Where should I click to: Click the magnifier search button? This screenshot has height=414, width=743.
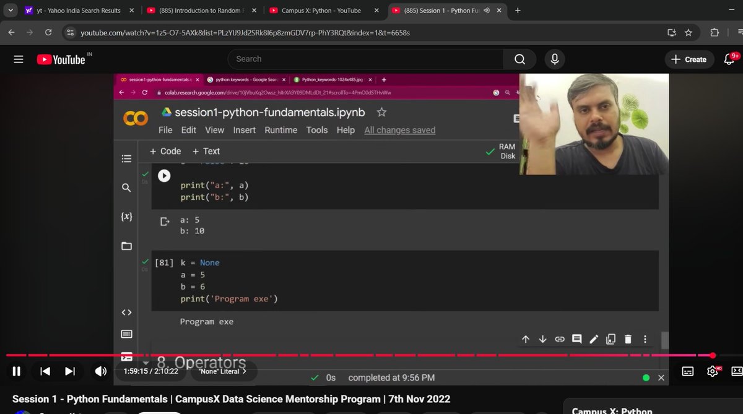[x=519, y=59]
